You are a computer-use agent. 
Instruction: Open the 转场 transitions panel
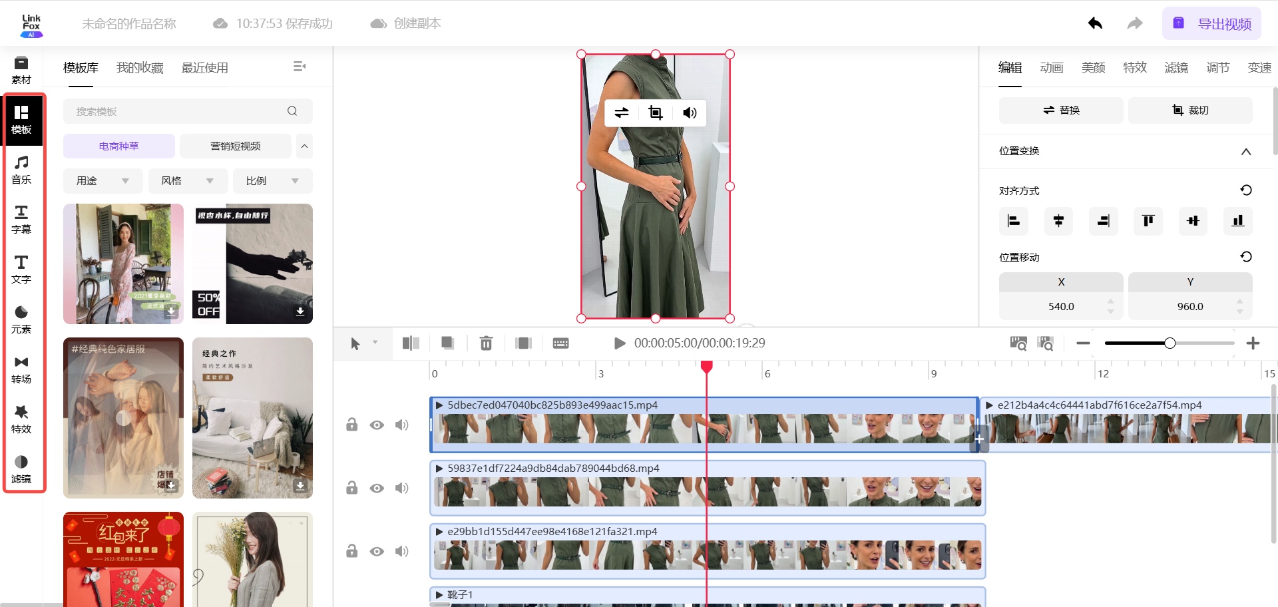21,369
